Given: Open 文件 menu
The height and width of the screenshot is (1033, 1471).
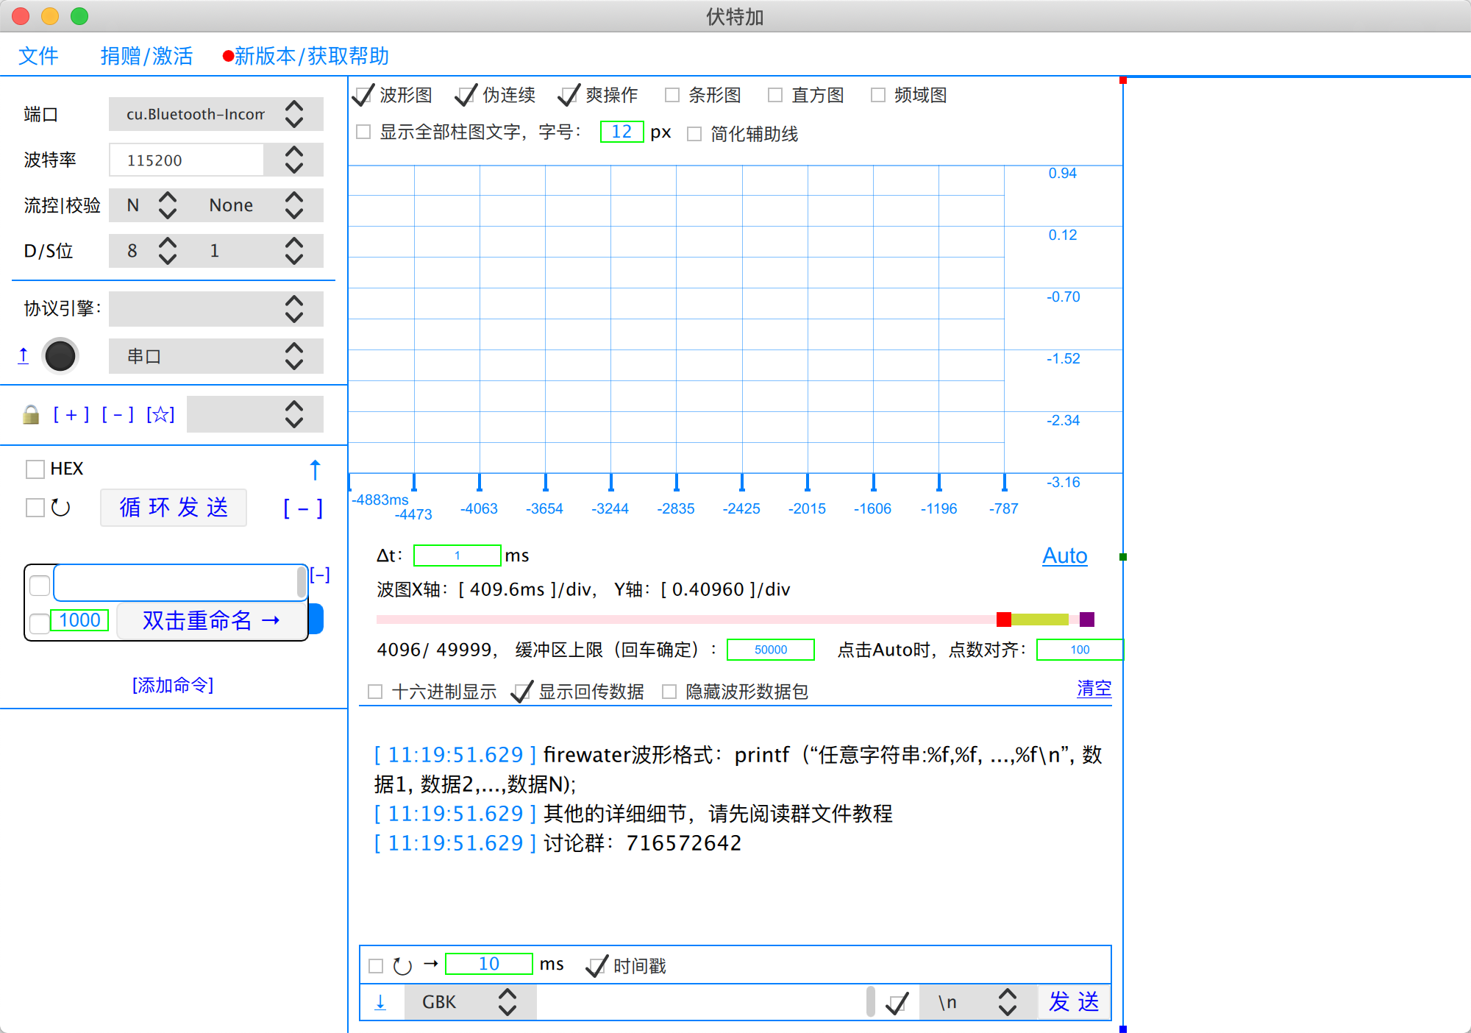Looking at the screenshot, I should (38, 56).
